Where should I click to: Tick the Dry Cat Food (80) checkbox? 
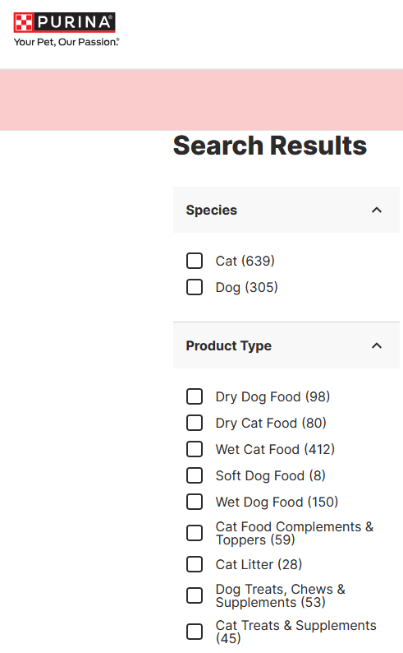(x=195, y=423)
